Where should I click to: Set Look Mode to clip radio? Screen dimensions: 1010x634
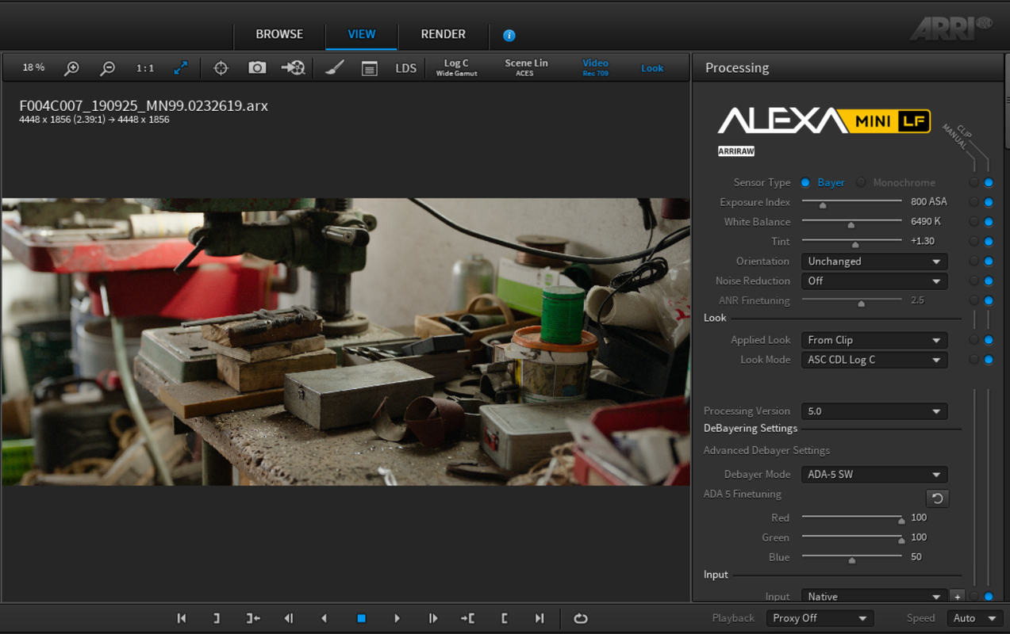click(989, 360)
